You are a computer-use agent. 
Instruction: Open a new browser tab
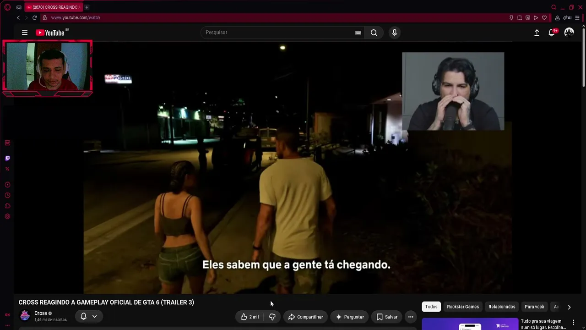[x=87, y=7]
